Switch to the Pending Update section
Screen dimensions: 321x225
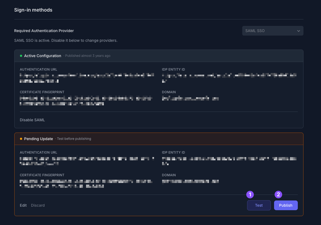coord(39,139)
